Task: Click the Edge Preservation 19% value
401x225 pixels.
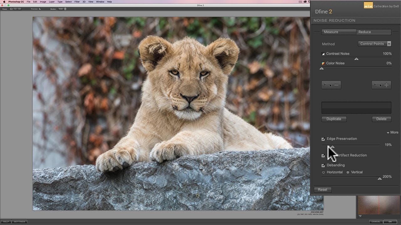Action: pyautogui.click(x=388, y=145)
